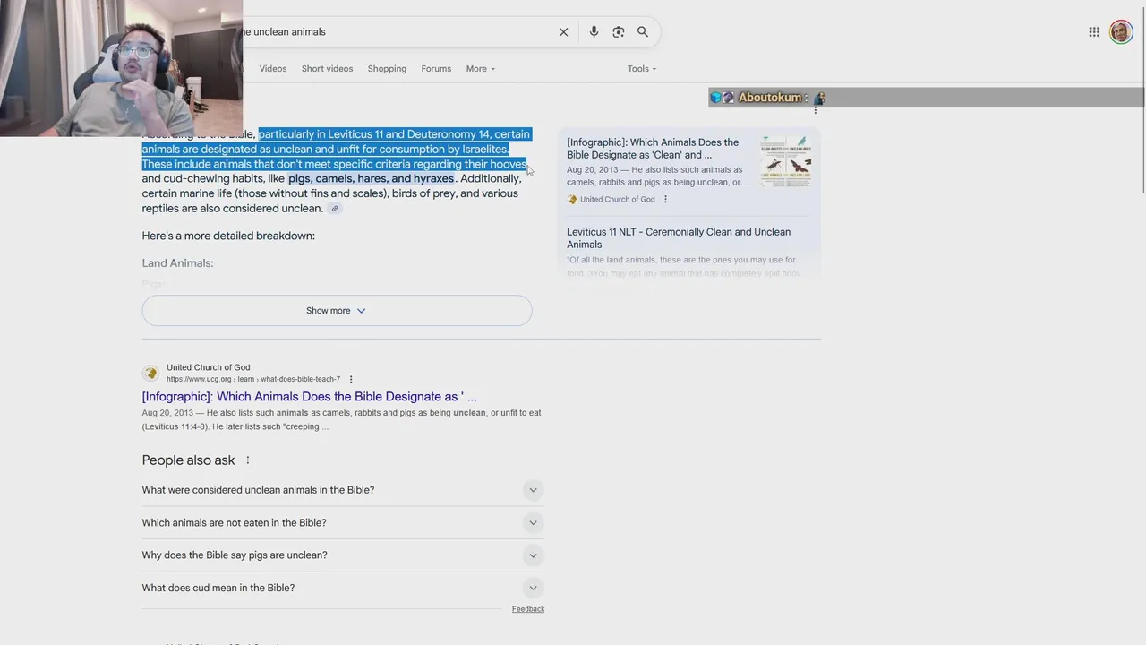The width and height of the screenshot is (1146, 645).
Task: Open Infographic source card in side panel
Action: [689, 171]
